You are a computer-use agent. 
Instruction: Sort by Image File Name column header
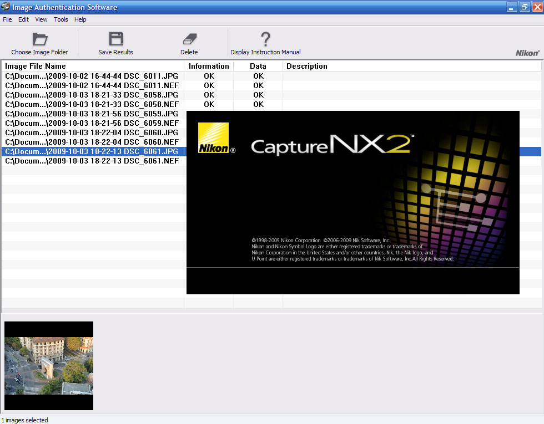(93, 66)
